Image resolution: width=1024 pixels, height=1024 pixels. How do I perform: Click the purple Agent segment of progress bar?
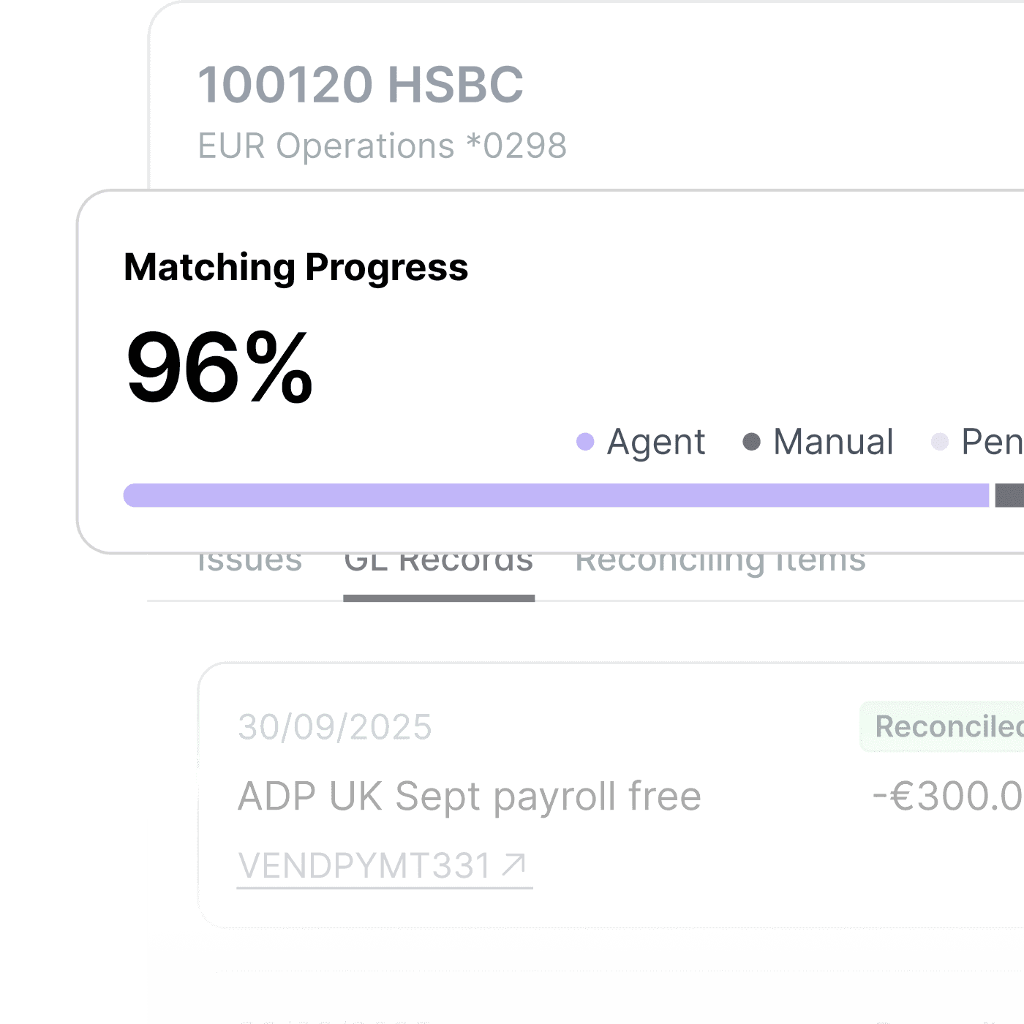point(556,495)
